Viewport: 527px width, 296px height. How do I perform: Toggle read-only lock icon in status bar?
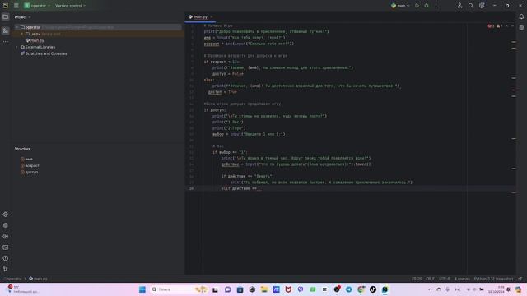(x=520, y=279)
